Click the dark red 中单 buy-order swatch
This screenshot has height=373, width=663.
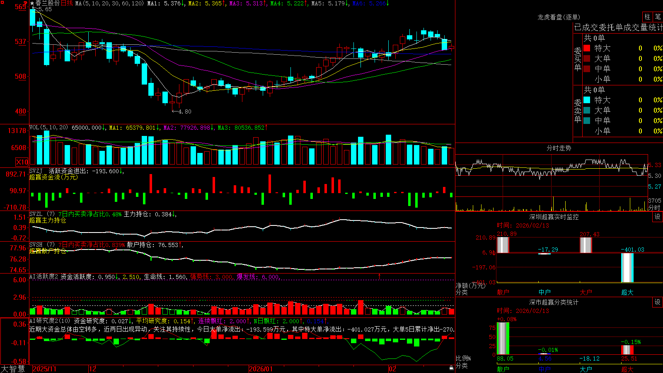587,68
